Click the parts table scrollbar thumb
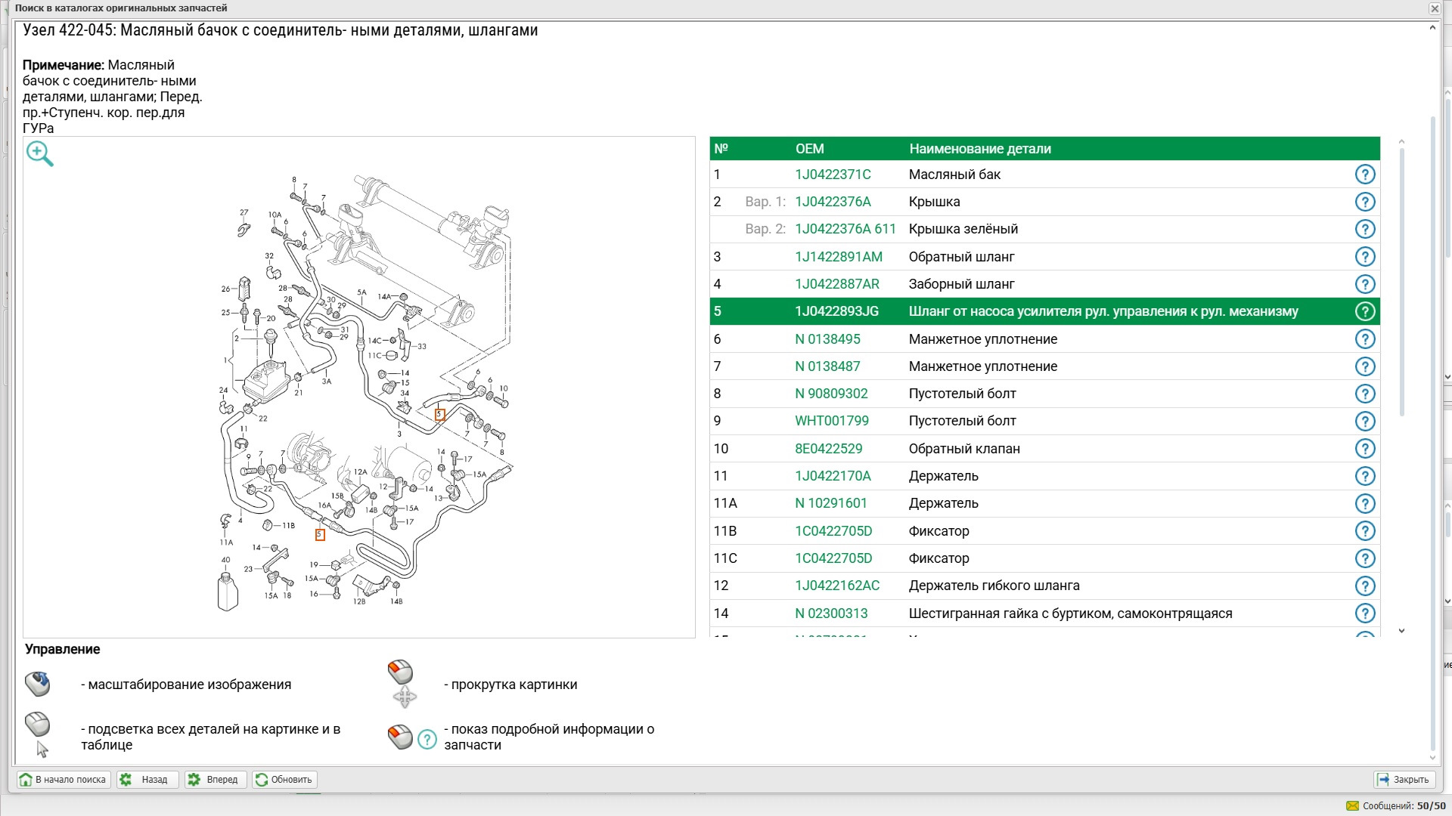The height and width of the screenshot is (816, 1452). (1401, 280)
